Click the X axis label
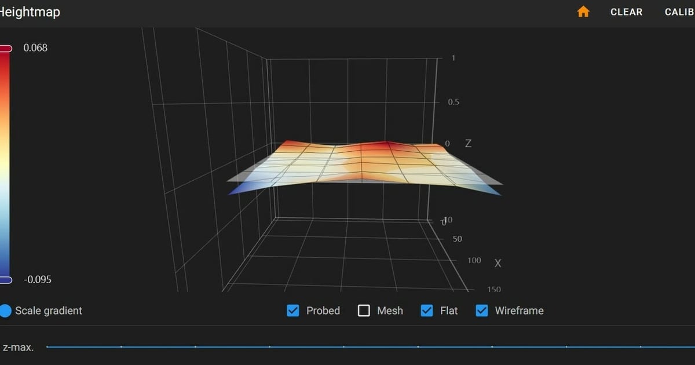This screenshot has height=365, width=695. click(497, 263)
